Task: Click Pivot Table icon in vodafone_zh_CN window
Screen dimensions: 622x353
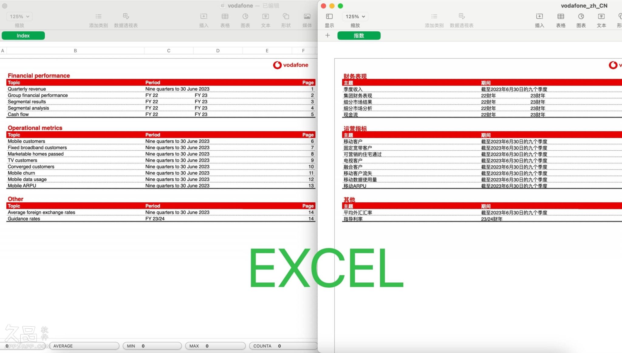Action: [462, 16]
